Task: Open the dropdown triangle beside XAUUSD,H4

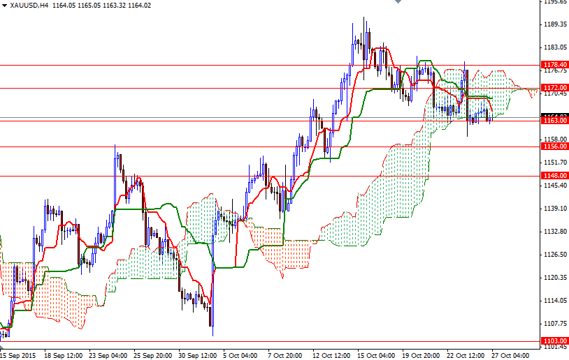Action: 4,6
